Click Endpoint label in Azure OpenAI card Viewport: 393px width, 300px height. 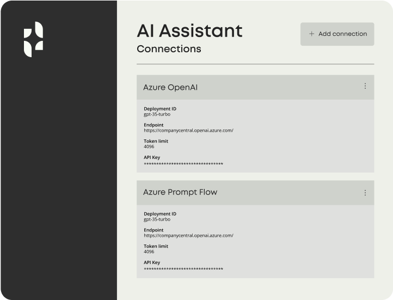[153, 125]
